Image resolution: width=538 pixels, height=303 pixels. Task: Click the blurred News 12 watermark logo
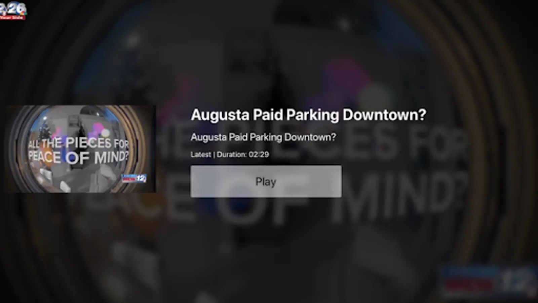click(x=489, y=281)
